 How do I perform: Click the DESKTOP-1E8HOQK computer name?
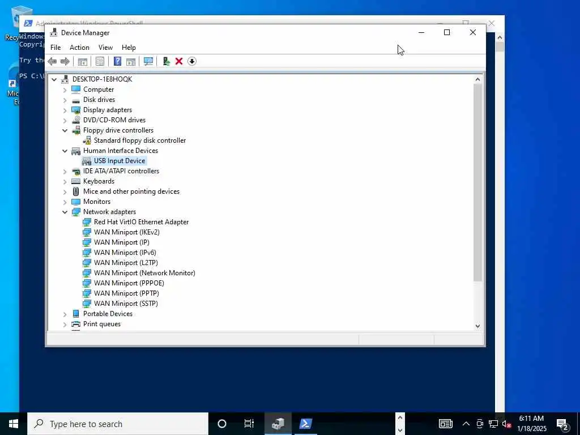tap(102, 79)
